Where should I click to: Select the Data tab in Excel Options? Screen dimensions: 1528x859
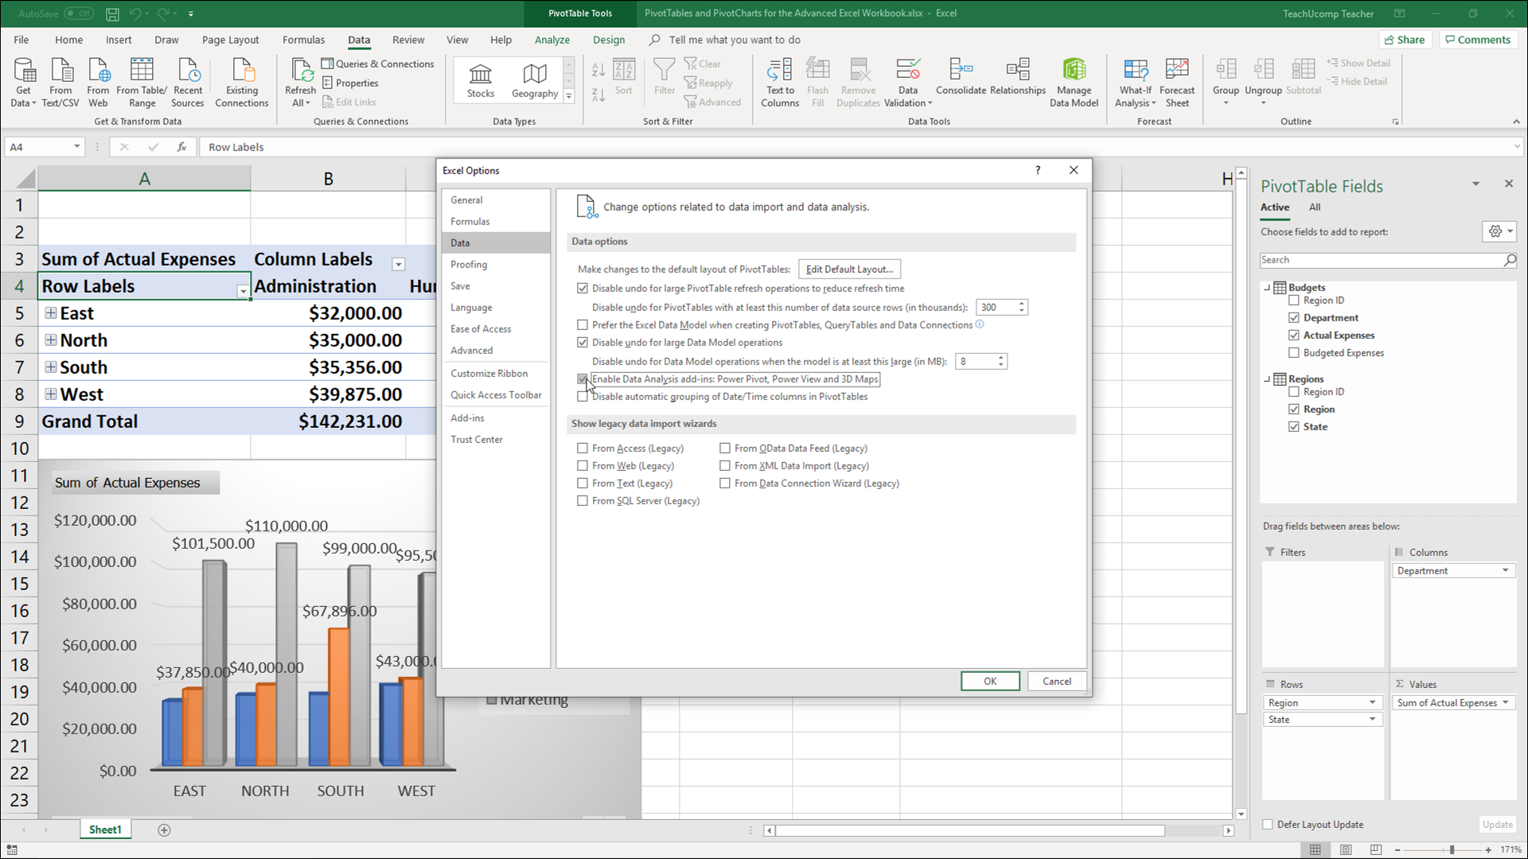[460, 243]
